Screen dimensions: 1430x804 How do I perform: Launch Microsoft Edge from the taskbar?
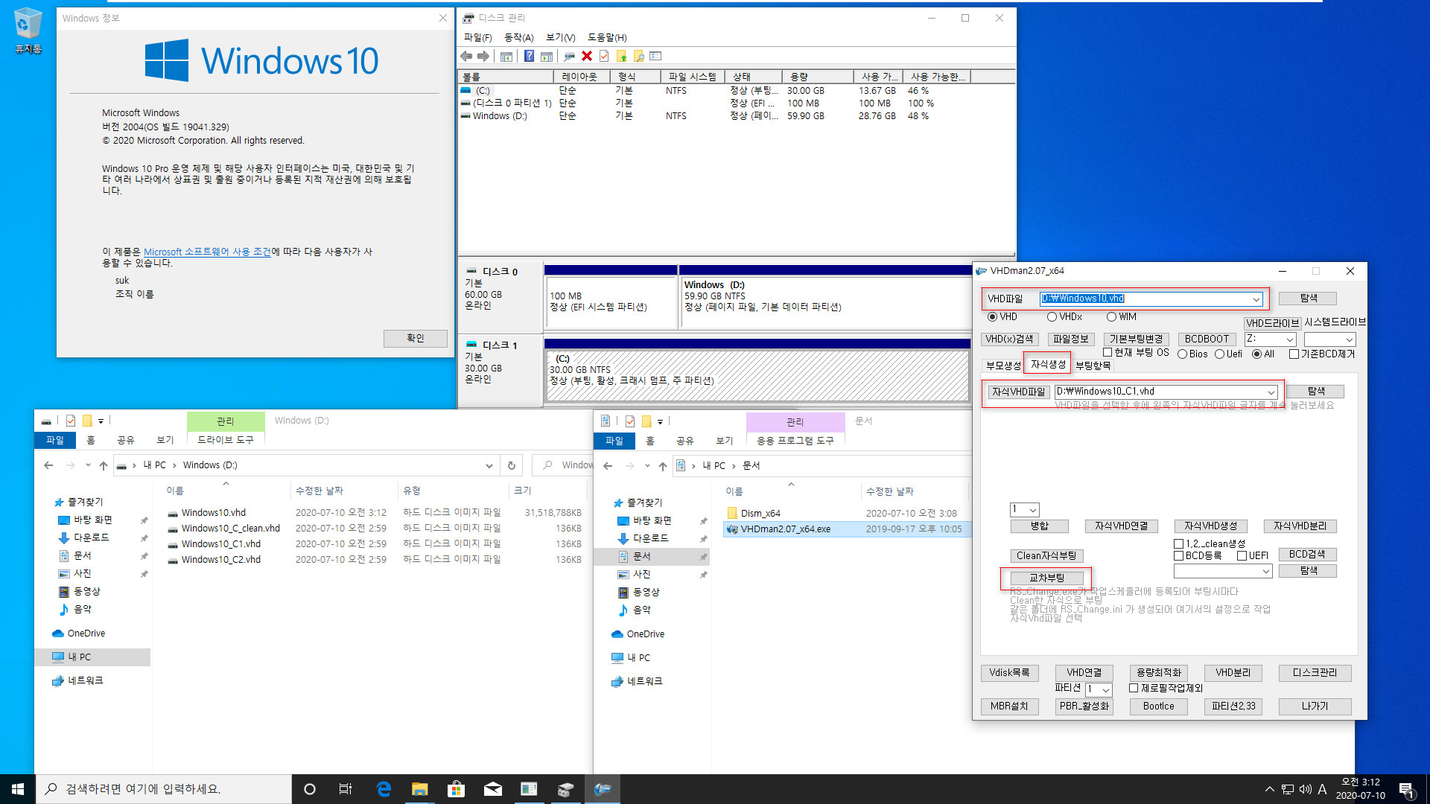point(384,789)
